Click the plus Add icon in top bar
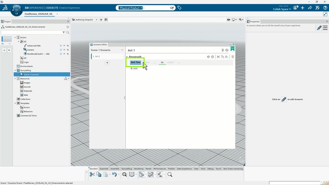Screen dimensions: 329x185 pyautogui.click(x=303, y=8)
